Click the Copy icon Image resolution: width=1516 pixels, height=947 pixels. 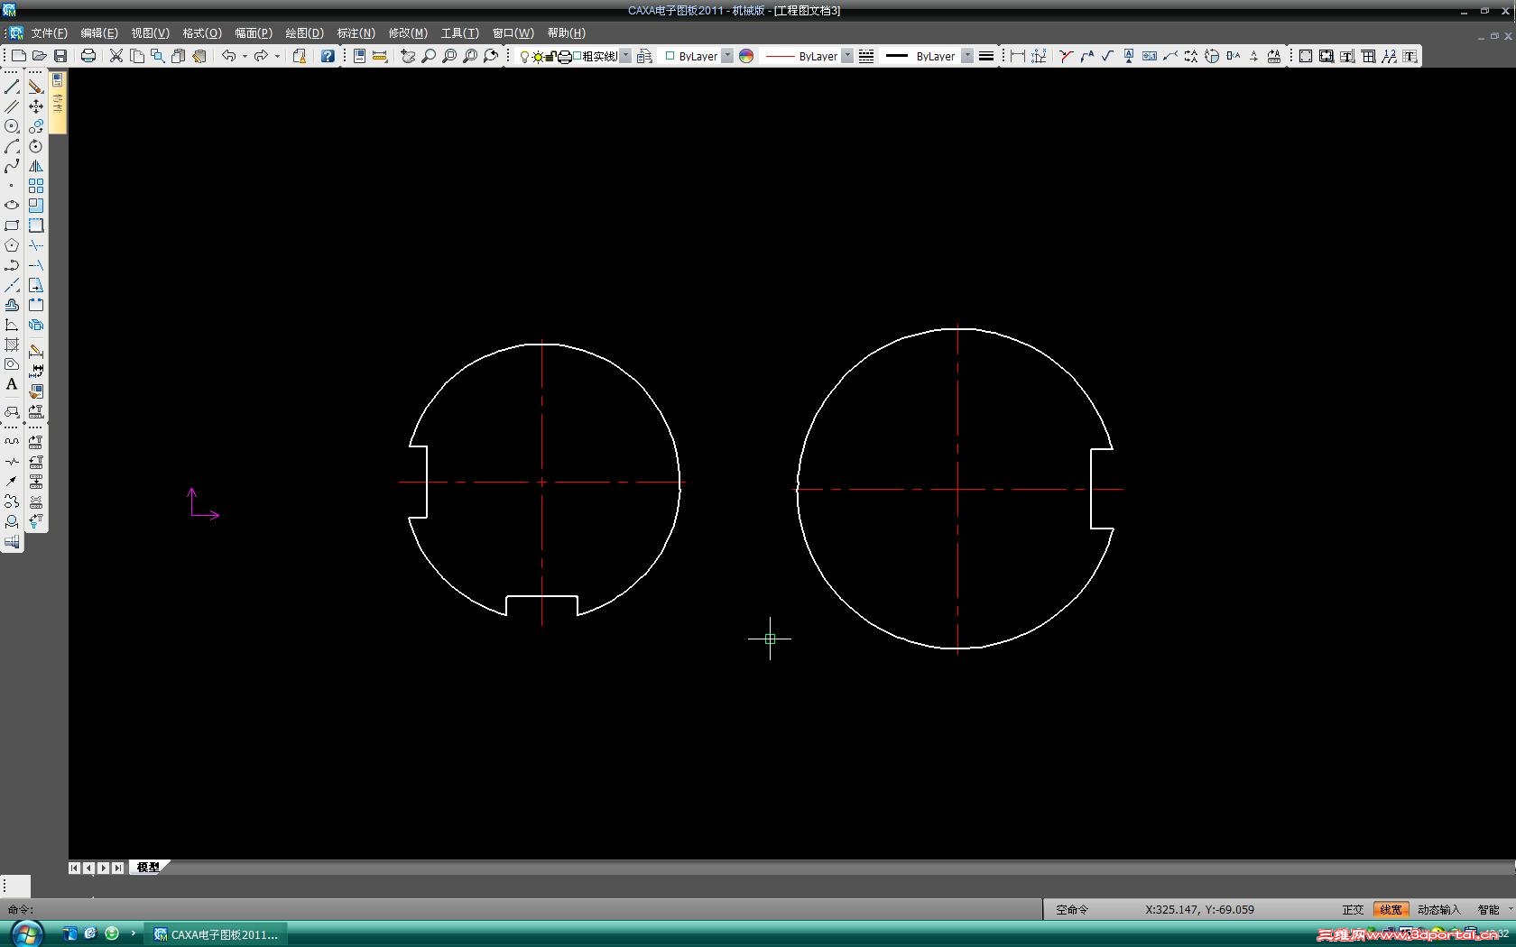[x=137, y=56]
